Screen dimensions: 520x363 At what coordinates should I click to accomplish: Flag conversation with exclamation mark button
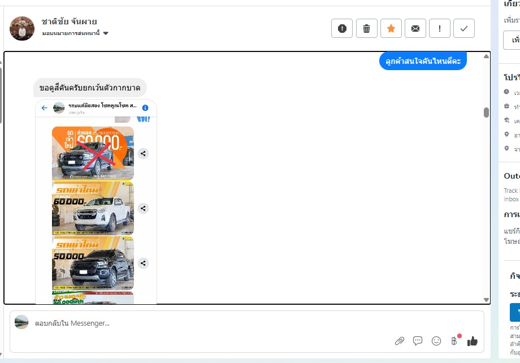(x=440, y=28)
